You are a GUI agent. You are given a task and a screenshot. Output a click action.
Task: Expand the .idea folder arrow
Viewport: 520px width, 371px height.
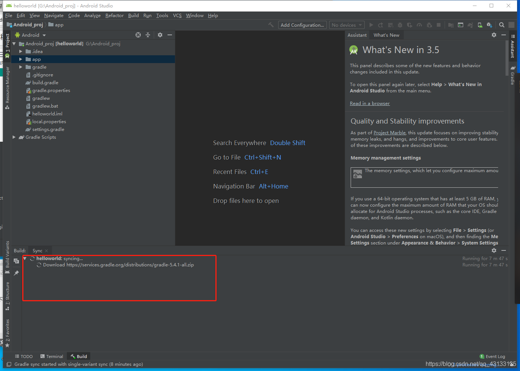tap(21, 52)
